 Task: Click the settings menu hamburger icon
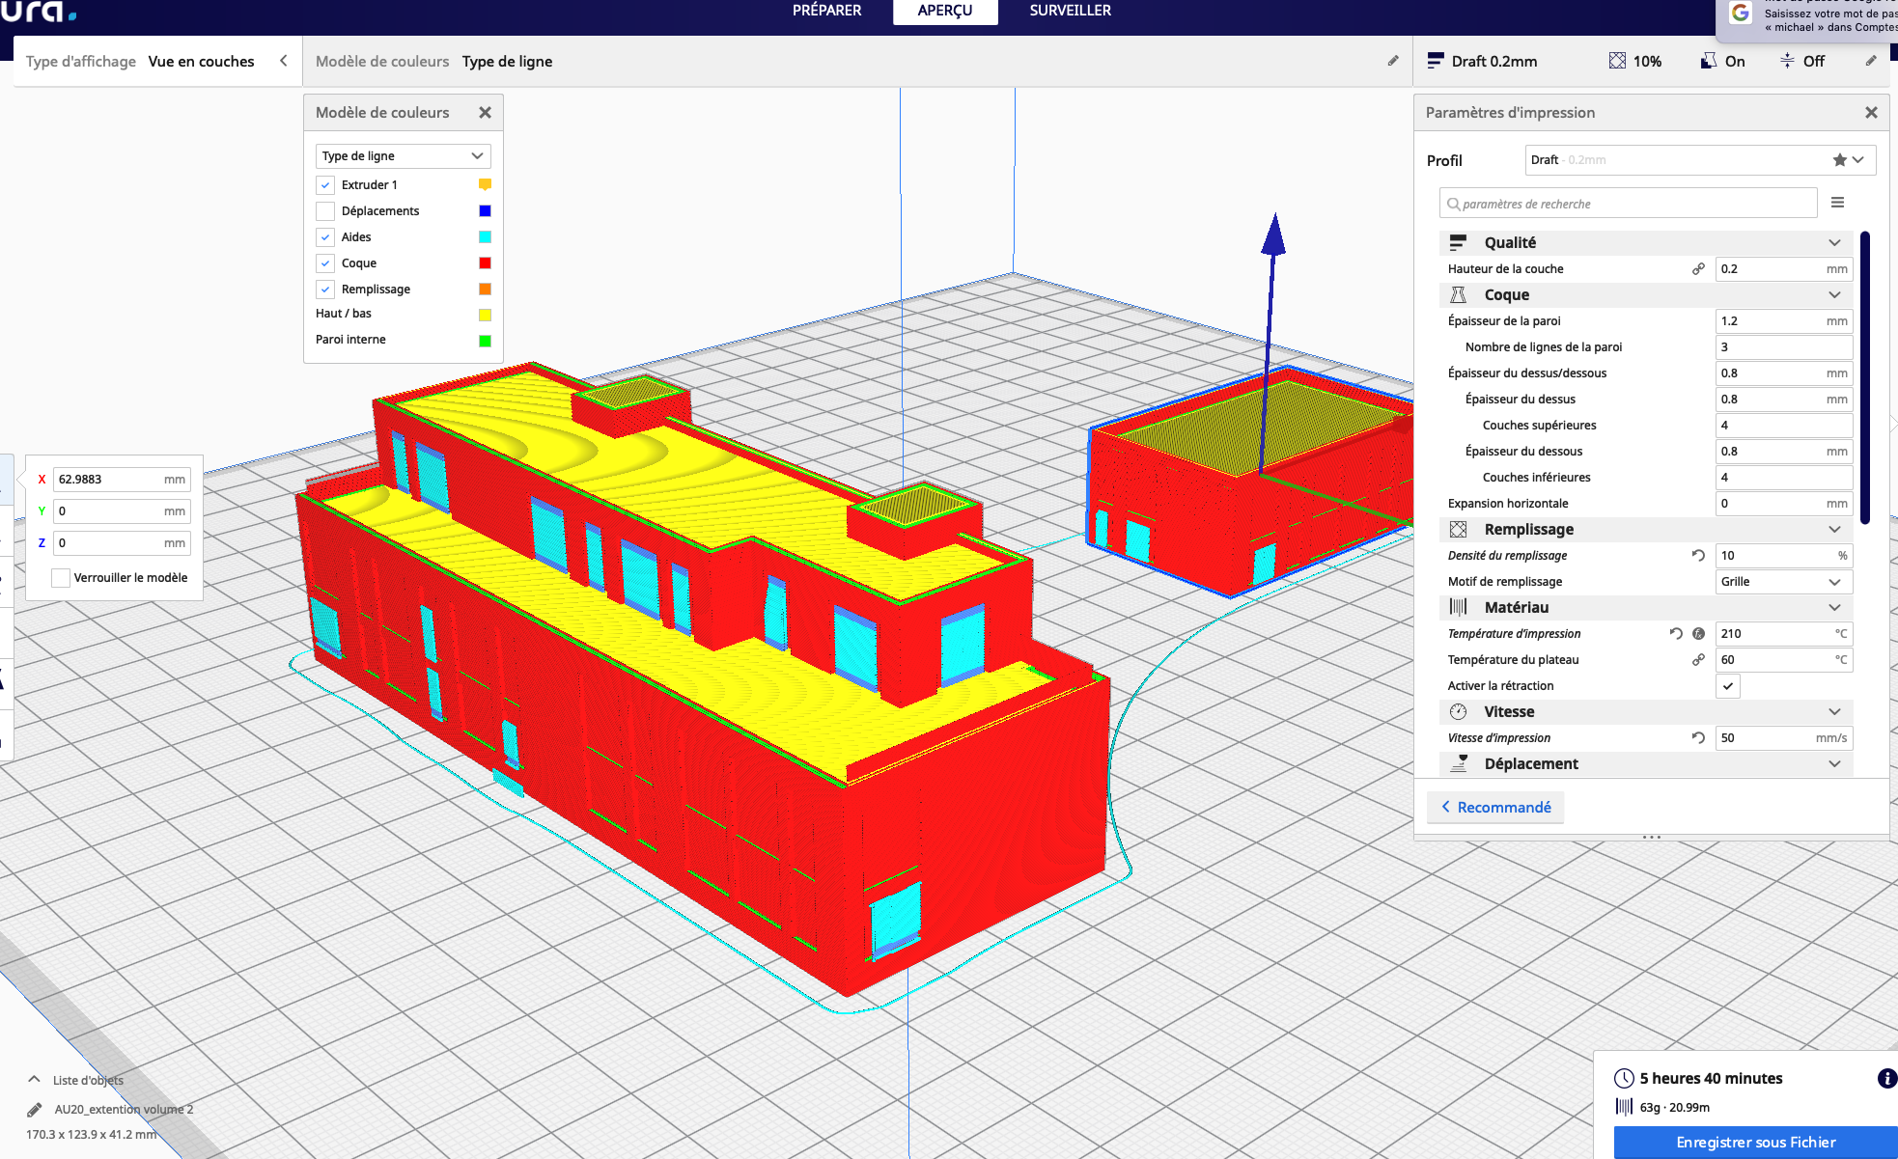(x=1837, y=203)
